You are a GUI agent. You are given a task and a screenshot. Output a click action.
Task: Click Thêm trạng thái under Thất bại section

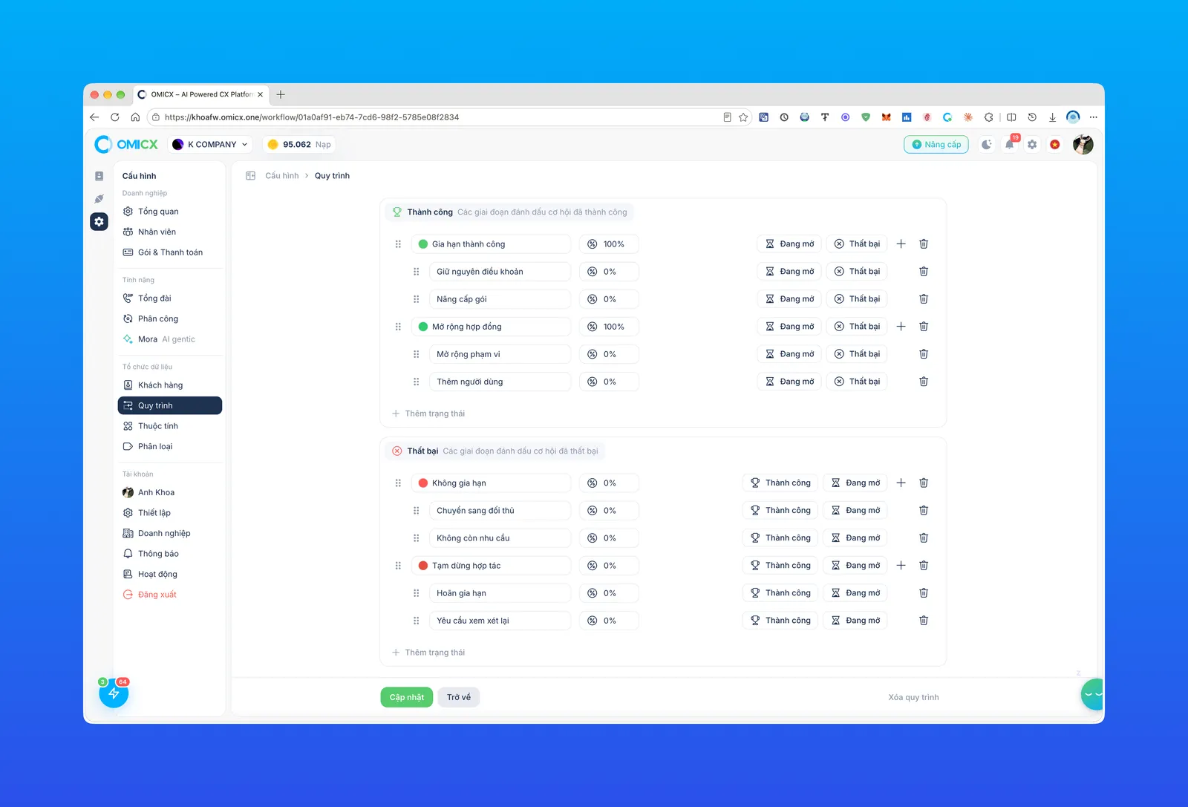[x=428, y=653]
